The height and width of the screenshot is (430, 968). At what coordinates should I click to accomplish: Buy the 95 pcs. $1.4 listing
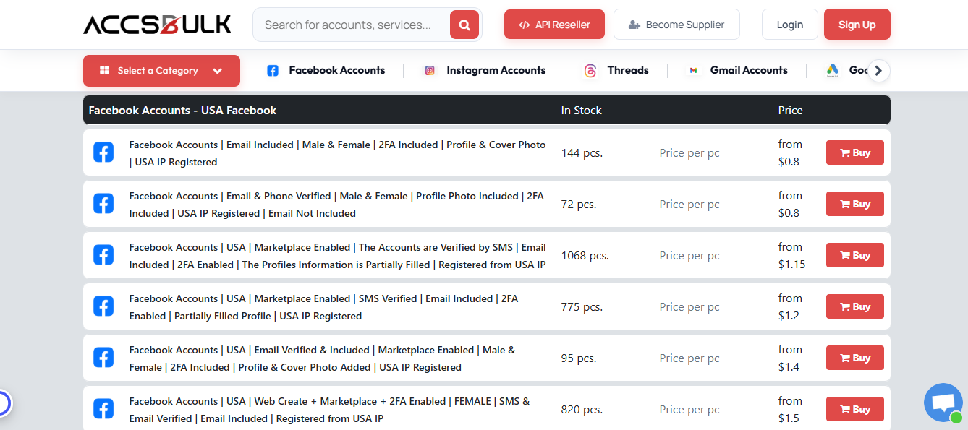tap(855, 358)
